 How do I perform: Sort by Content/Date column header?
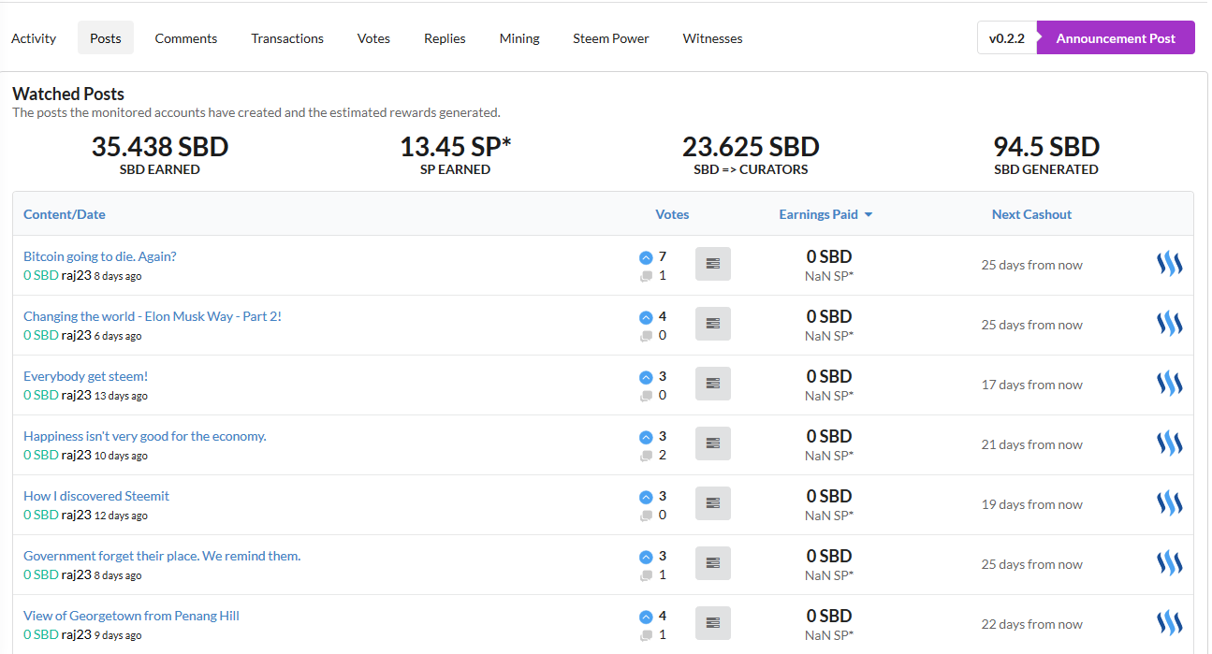click(65, 214)
